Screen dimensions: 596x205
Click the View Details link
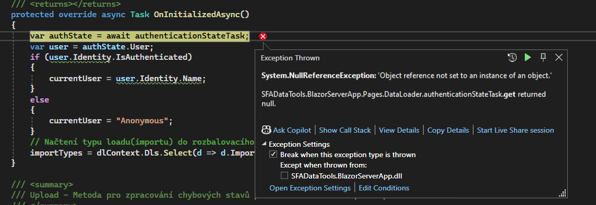[x=399, y=130]
